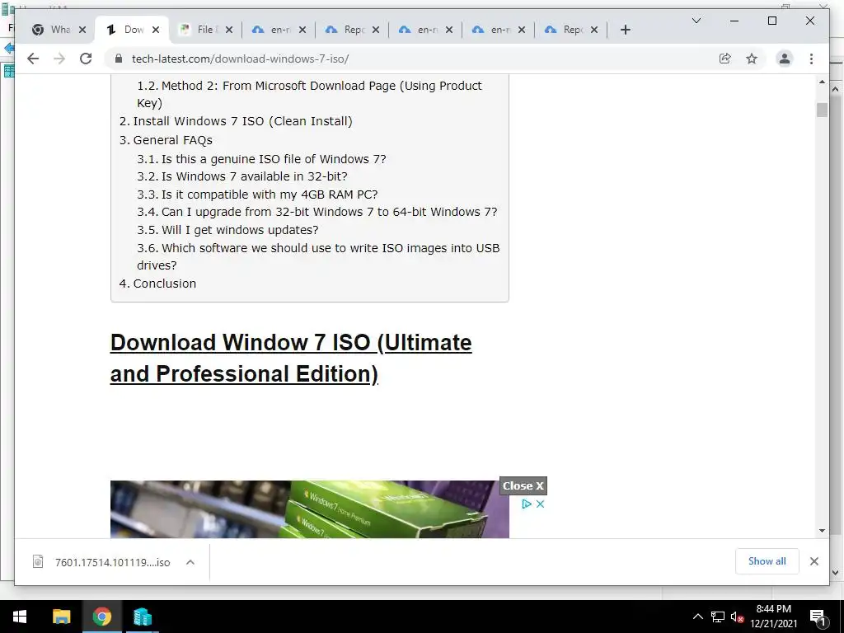Screen dimensions: 844x633
Task: Open downloaded 7601.17514 iso file
Action: pos(102,562)
